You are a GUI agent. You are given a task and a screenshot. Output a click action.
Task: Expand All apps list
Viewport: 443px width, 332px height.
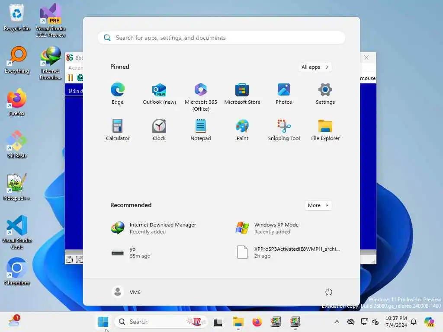pos(315,67)
